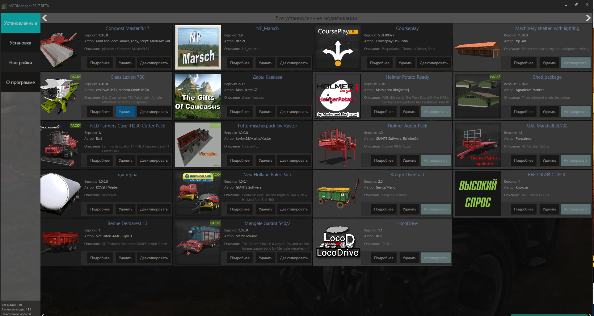
Task: Click the LocoDrive mod logo image
Action: [x=338, y=242]
